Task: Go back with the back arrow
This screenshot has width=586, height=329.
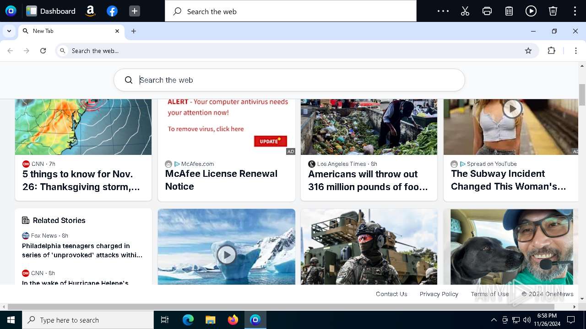Action: pos(10,51)
